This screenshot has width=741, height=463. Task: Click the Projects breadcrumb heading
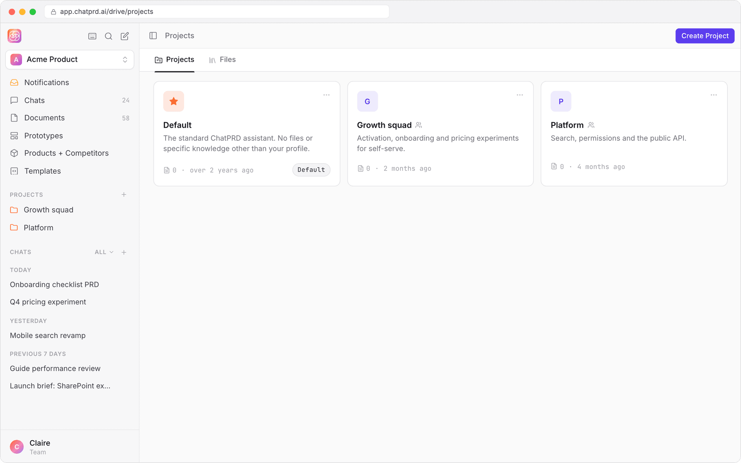tap(179, 35)
